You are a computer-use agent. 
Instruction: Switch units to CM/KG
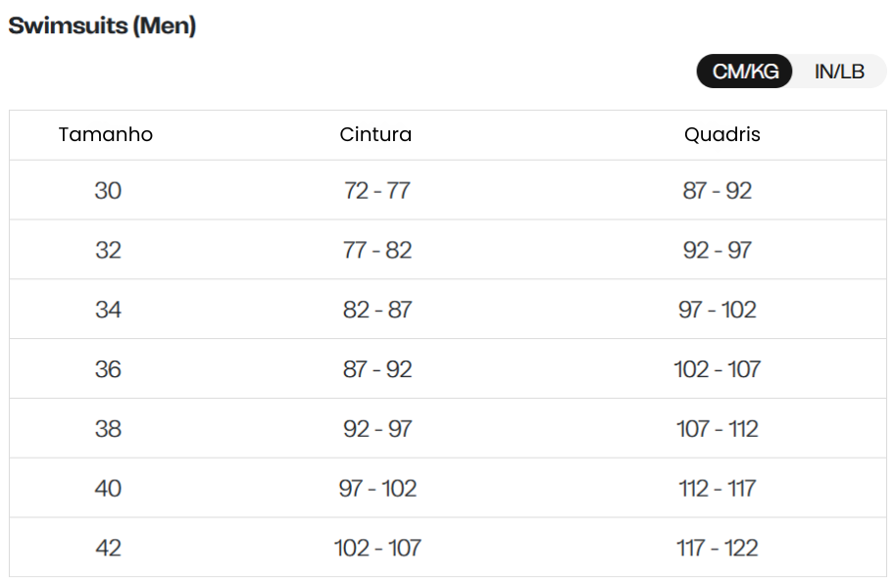click(744, 72)
